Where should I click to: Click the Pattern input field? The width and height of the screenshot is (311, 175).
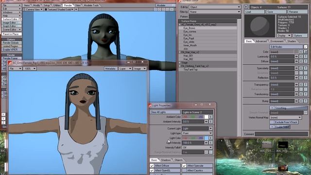click(215, 17)
